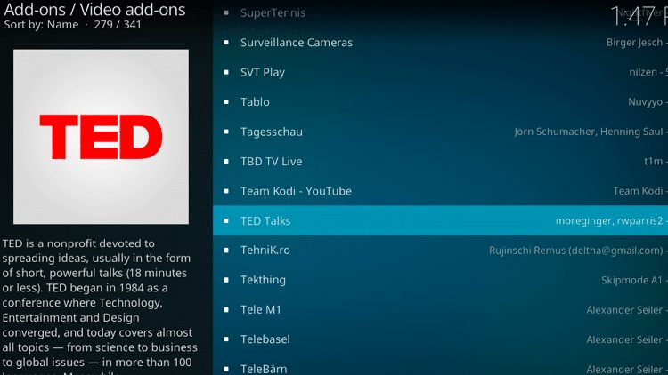Screen dimensions: 668x375
Task: Click the Sort by: Name label
Action: click(41, 25)
